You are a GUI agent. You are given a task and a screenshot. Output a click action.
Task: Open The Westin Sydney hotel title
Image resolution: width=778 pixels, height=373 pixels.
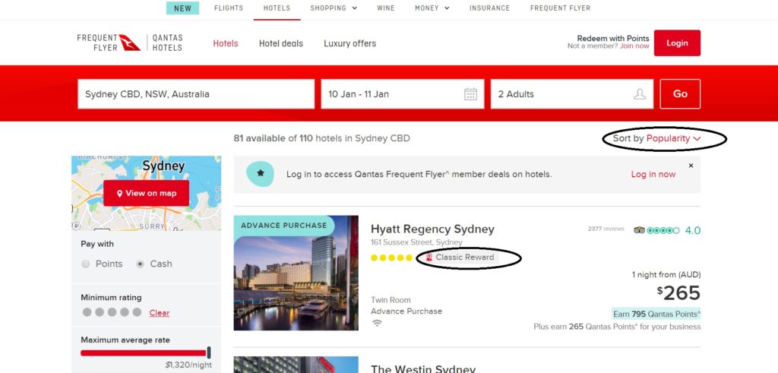[423, 369]
